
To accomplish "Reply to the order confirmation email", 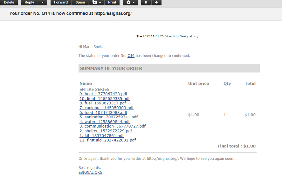I will (x=29, y=3).
